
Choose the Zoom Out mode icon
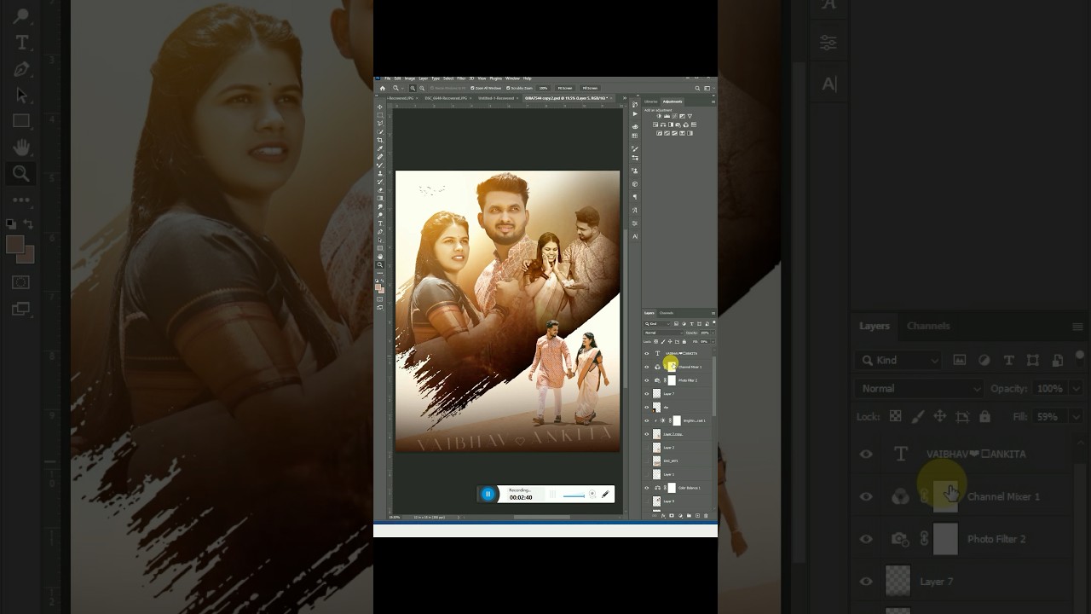coord(422,88)
